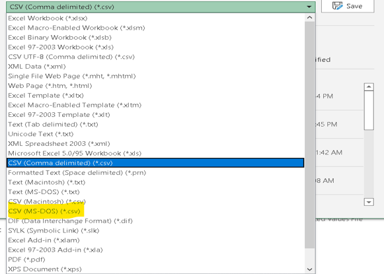The width and height of the screenshot is (384, 274).
Task: Select XML Data (*.xml) format
Action: point(155,67)
